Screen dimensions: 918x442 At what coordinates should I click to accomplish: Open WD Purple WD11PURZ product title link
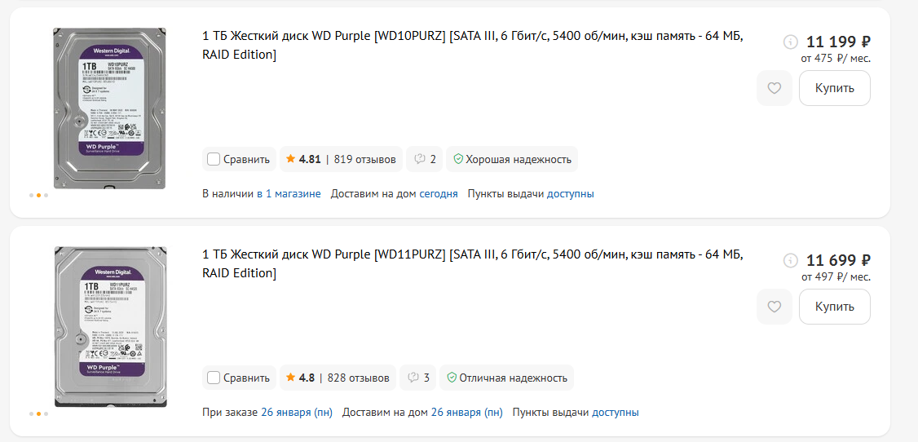click(x=472, y=264)
